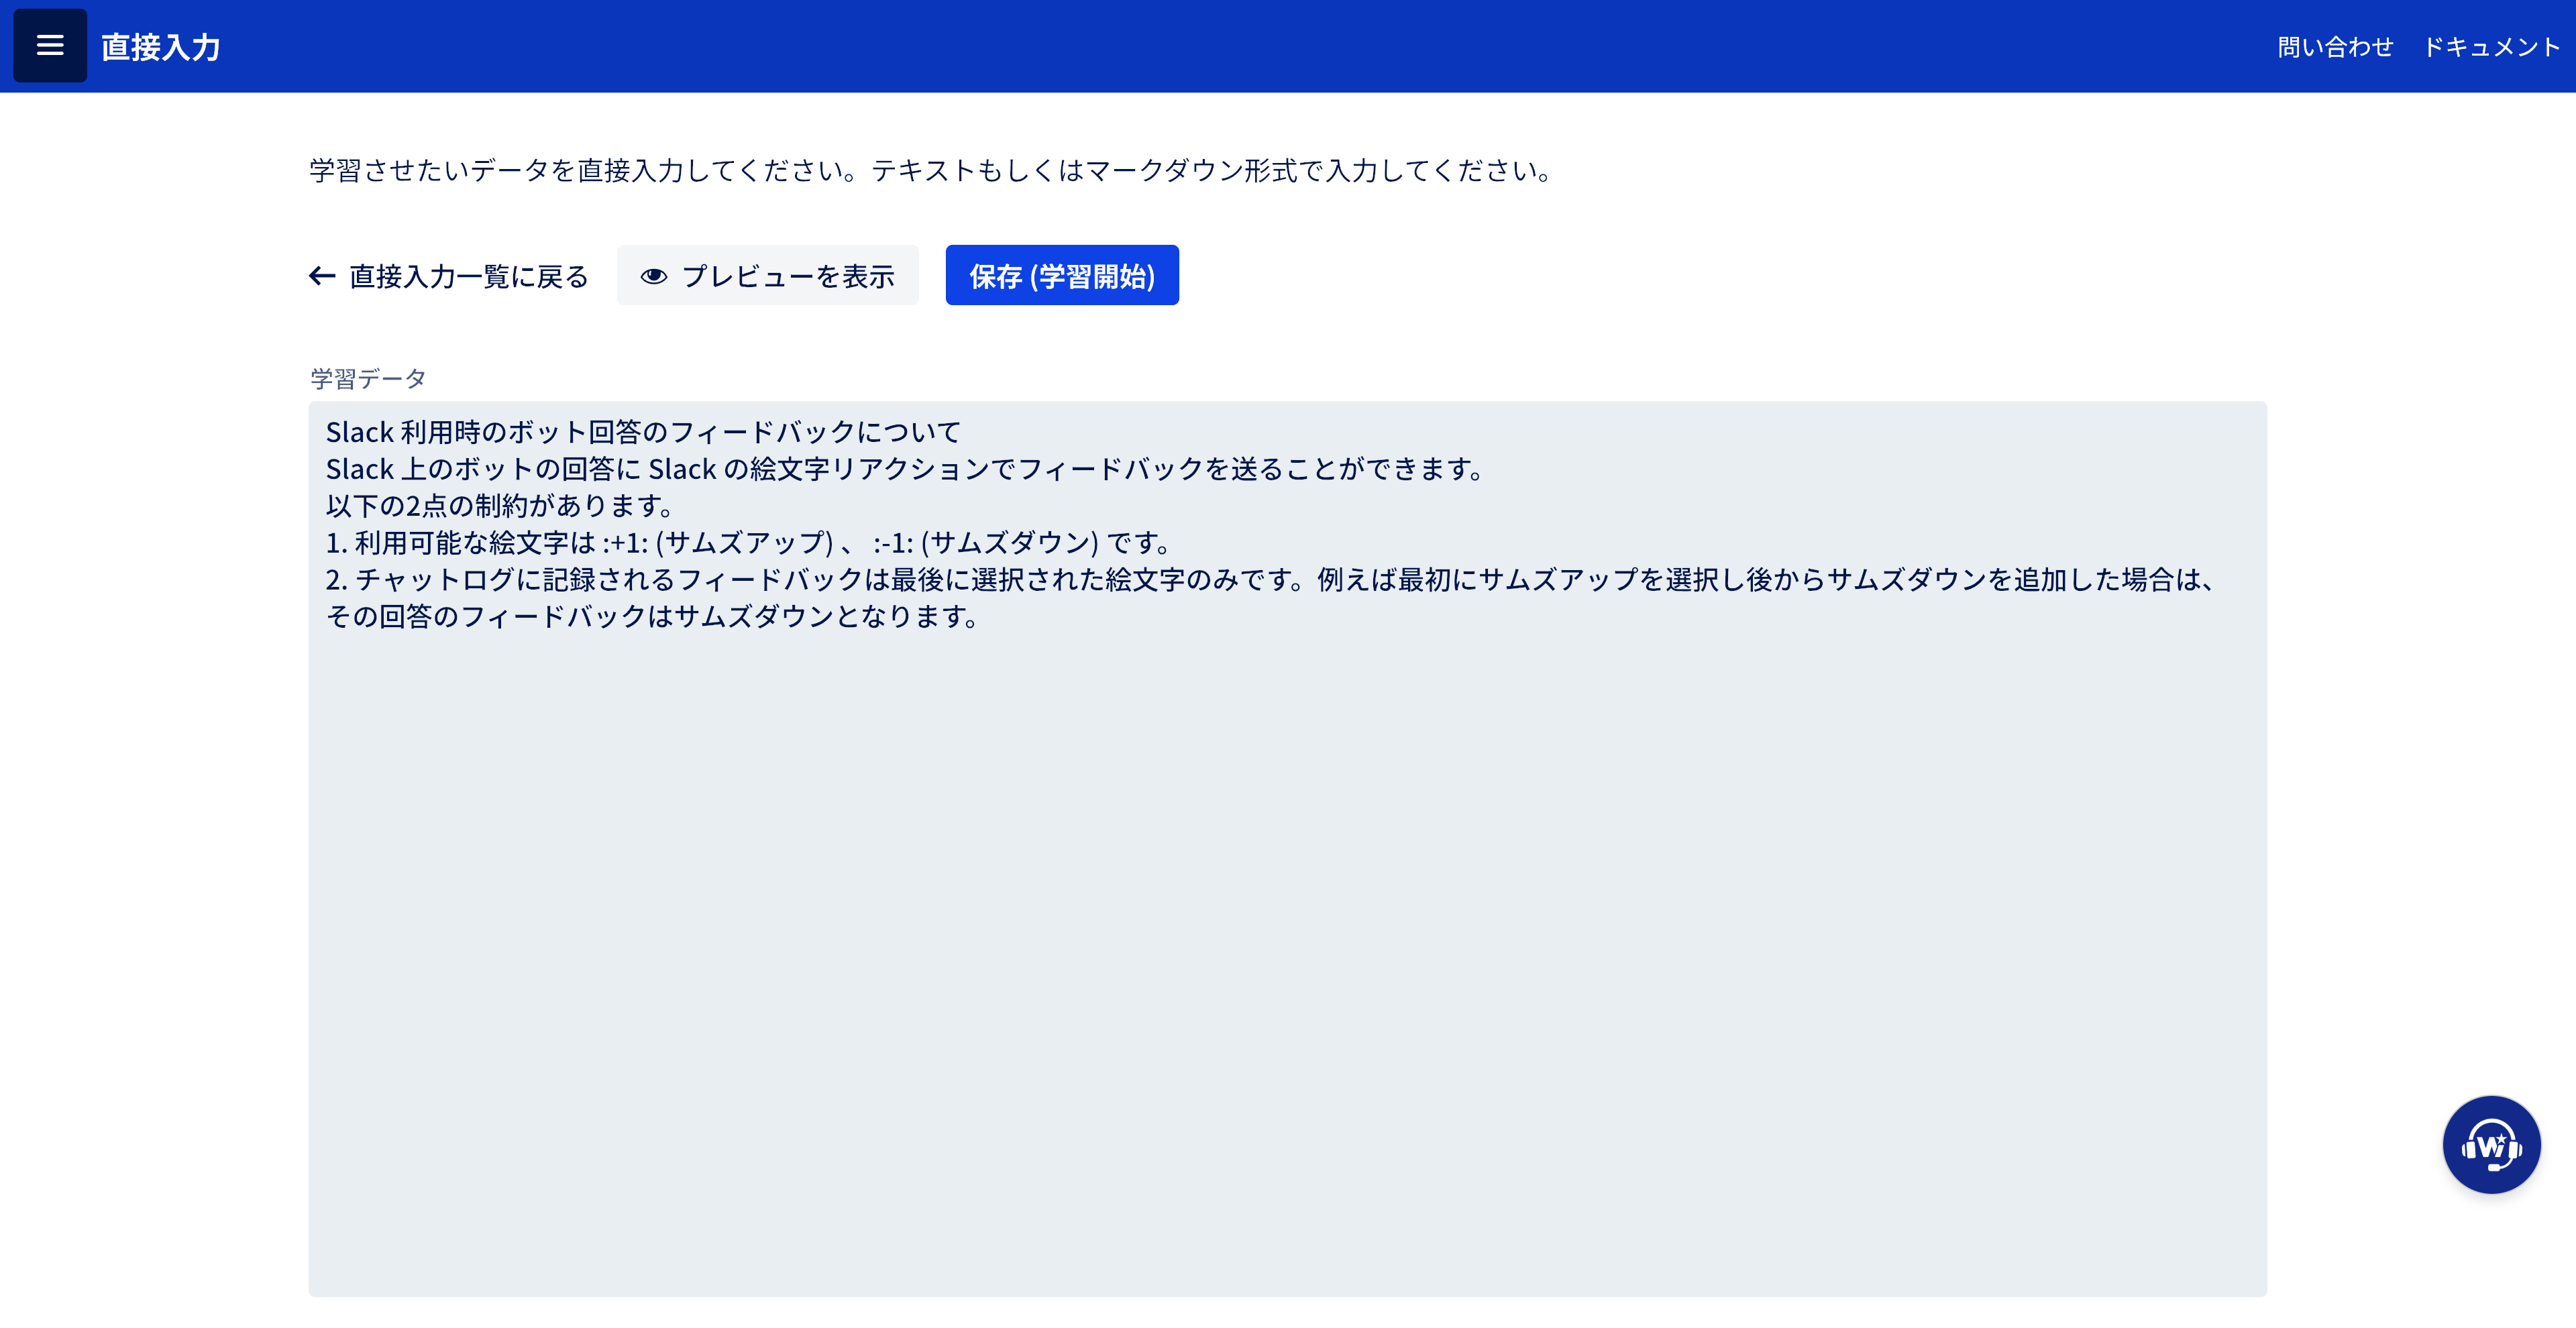Click the eye icon for preview
This screenshot has width=2576, height=1328.
pos(654,276)
